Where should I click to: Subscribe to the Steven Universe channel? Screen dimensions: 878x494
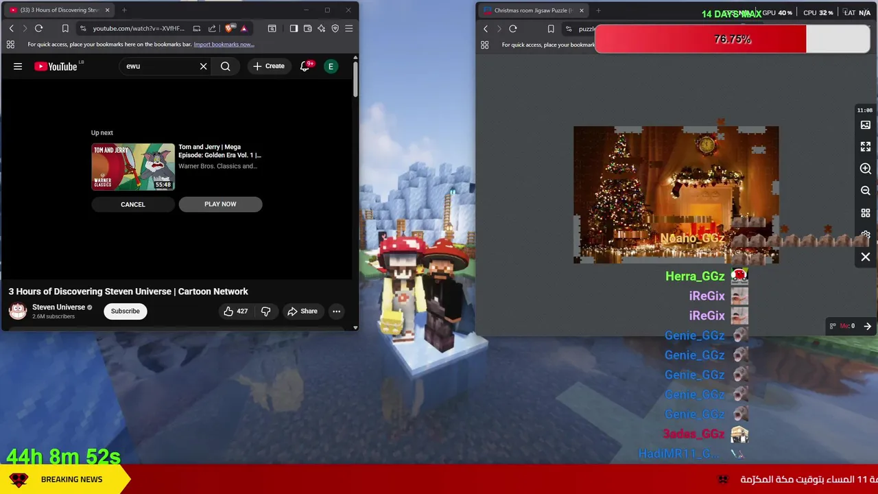click(x=126, y=311)
